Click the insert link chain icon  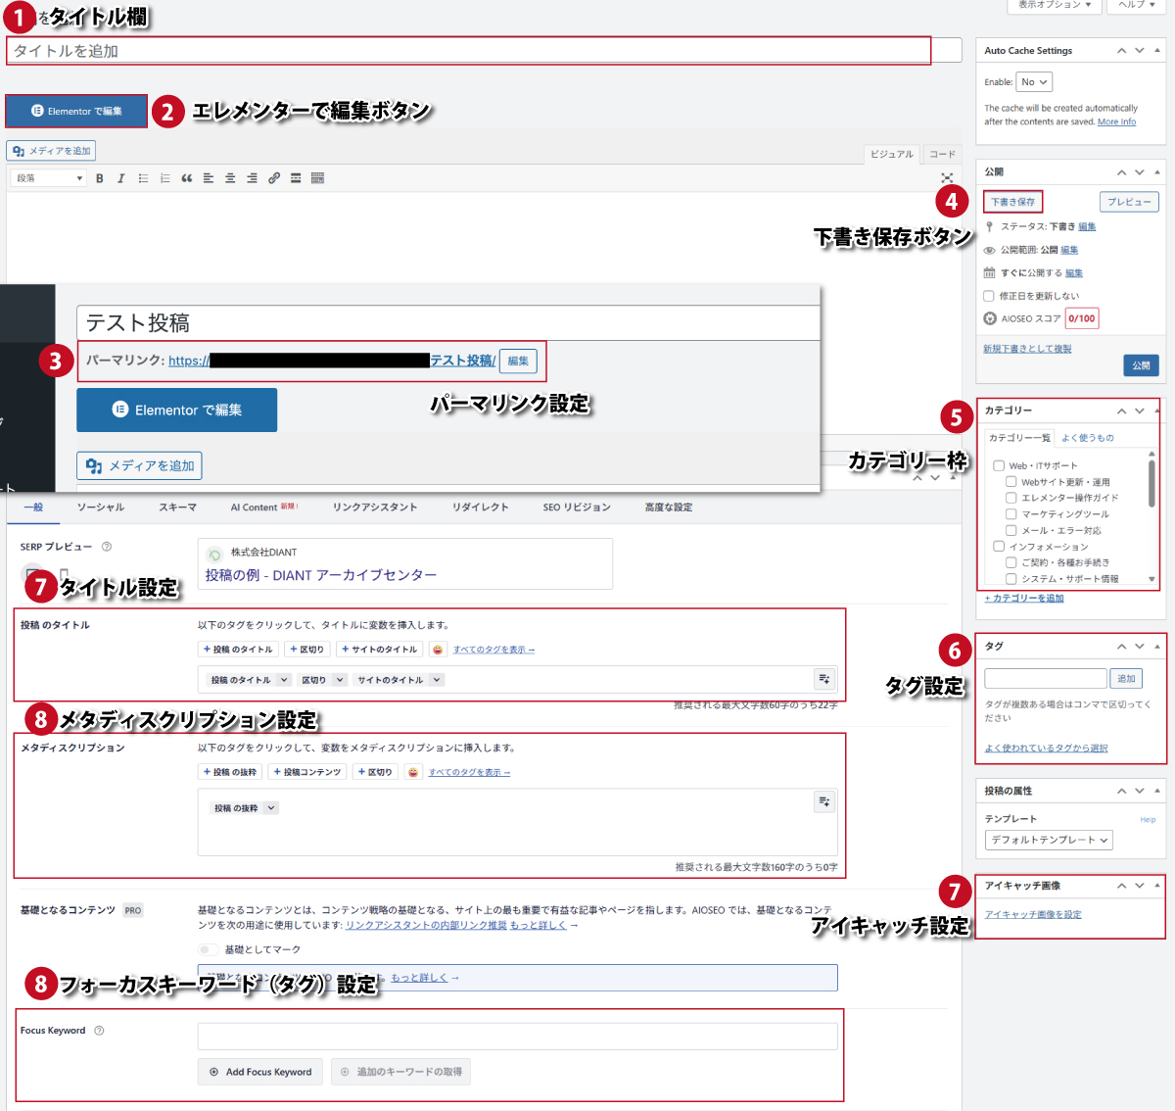[x=274, y=178]
